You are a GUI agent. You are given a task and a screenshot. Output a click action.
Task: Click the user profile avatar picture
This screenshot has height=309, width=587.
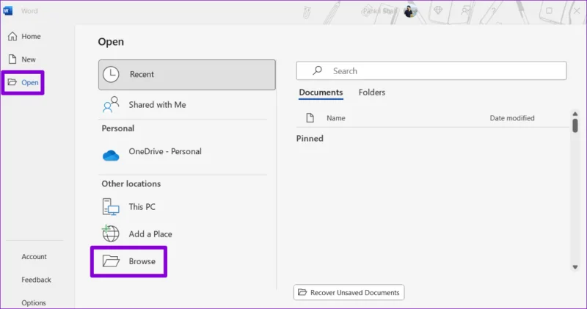click(410, 11)
